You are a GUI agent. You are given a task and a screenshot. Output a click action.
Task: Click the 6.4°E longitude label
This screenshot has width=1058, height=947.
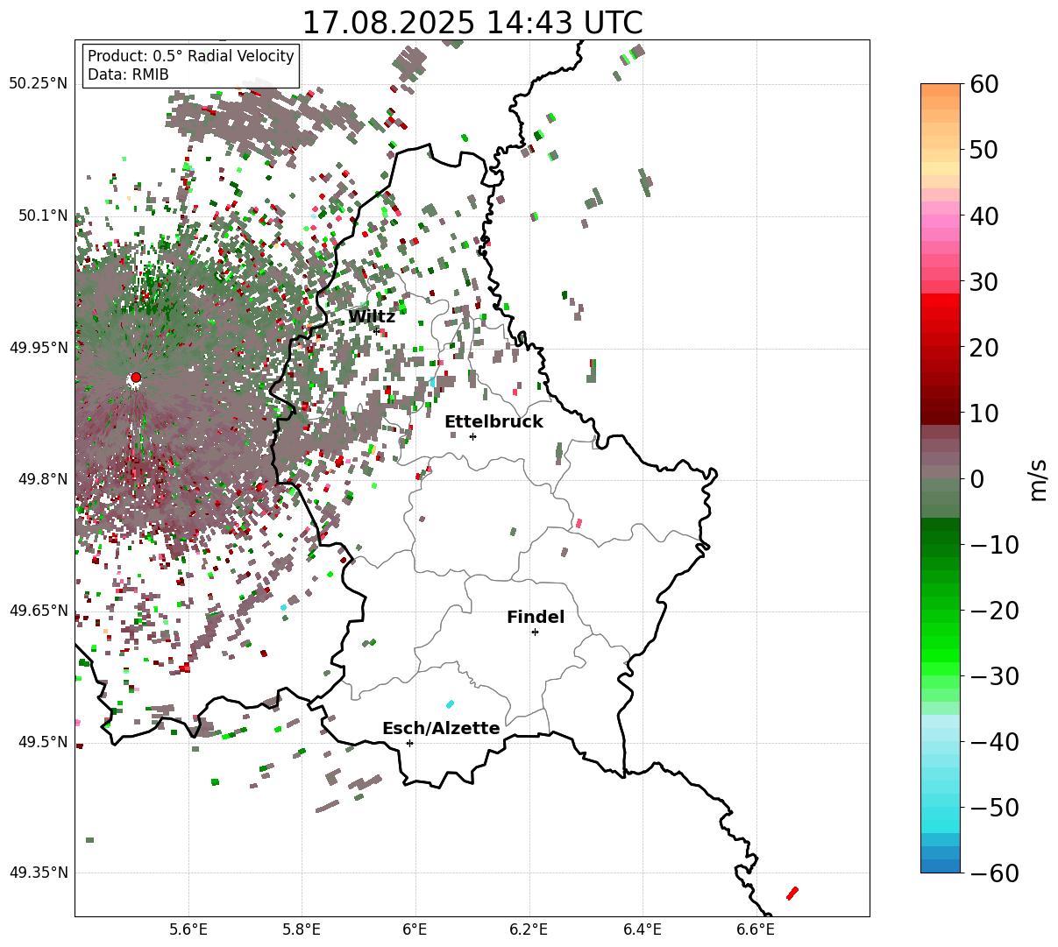(x=643, y=929)
